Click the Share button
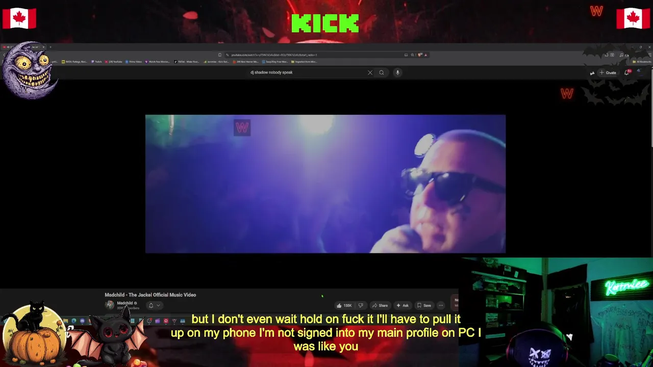This screenshot has width=653, height=367. pyautogui.click(x=380, y=305)
